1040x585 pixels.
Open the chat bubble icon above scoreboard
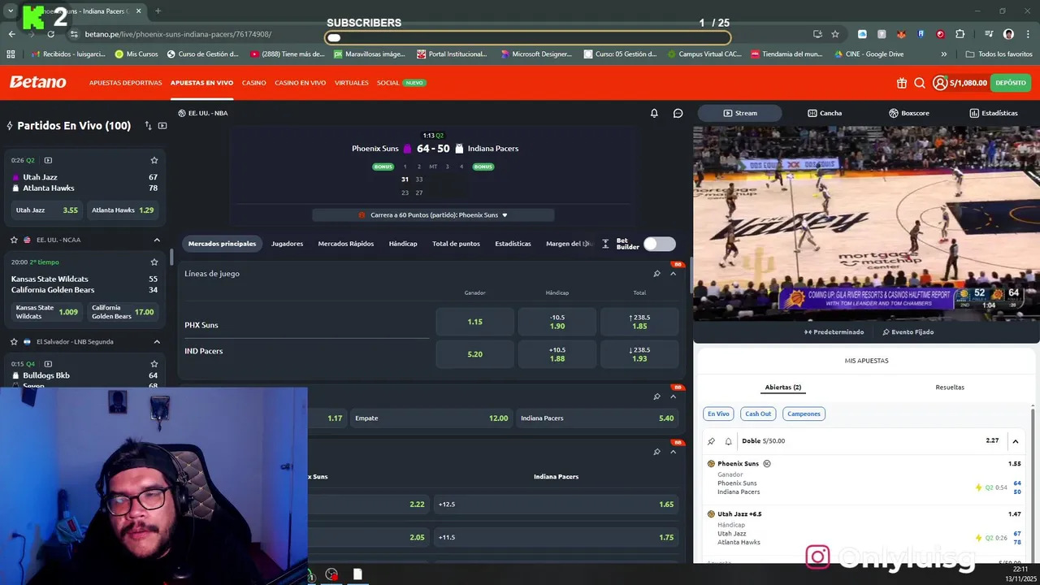pos(678,113)
